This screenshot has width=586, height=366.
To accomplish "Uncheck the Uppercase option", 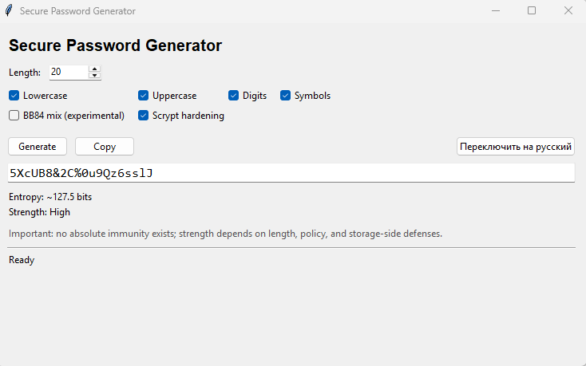I will click(x=144, y=96).
